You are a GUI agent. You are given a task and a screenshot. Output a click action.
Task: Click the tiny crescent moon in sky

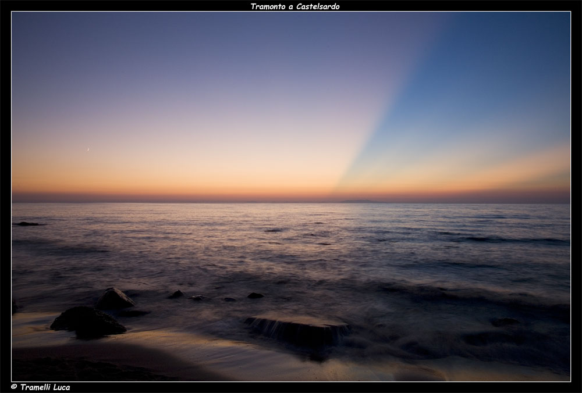88,149
